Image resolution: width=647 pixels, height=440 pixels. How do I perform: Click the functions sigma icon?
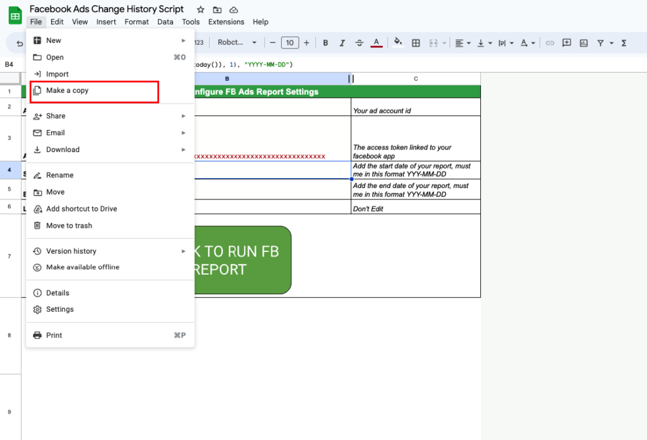(x=624, y=43)
